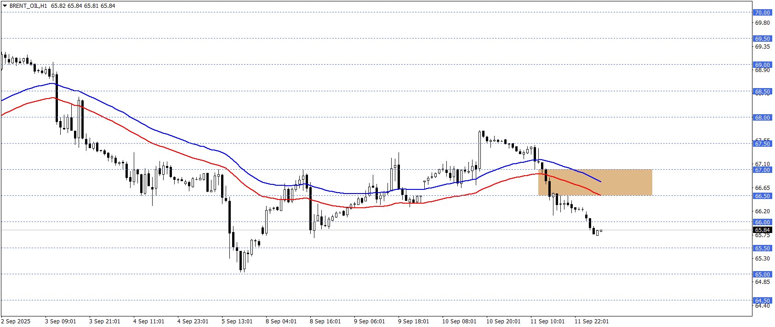Select the orange shaded rectangle zone

595,183
